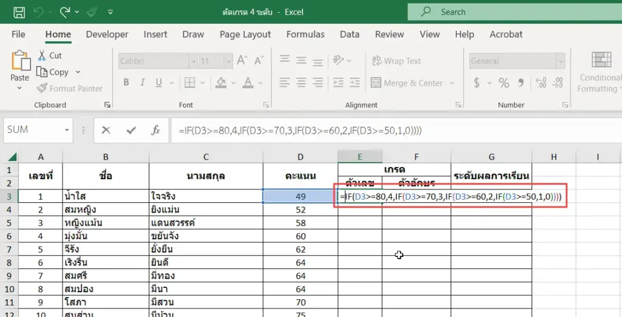Open the Data tab
The height and width of the screenshot is (317, 622).
pos(349,35)
